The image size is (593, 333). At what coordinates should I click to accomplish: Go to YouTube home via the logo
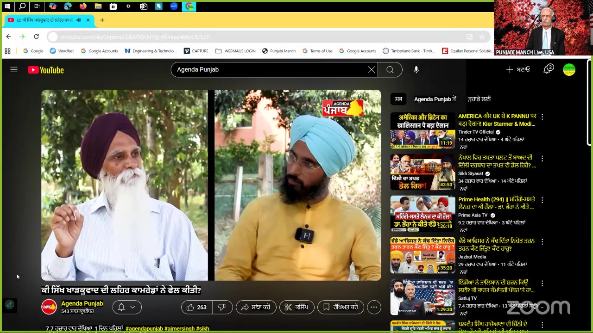tap(45, 70)
